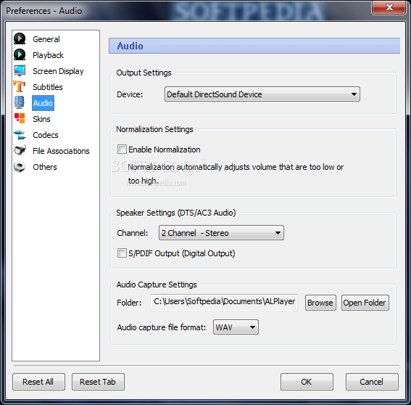Image resolution: width=411 pixels, height=405 pixels.
Task: Click the File Associations icon
Action: pyautogui.click(x=20, y=151)
